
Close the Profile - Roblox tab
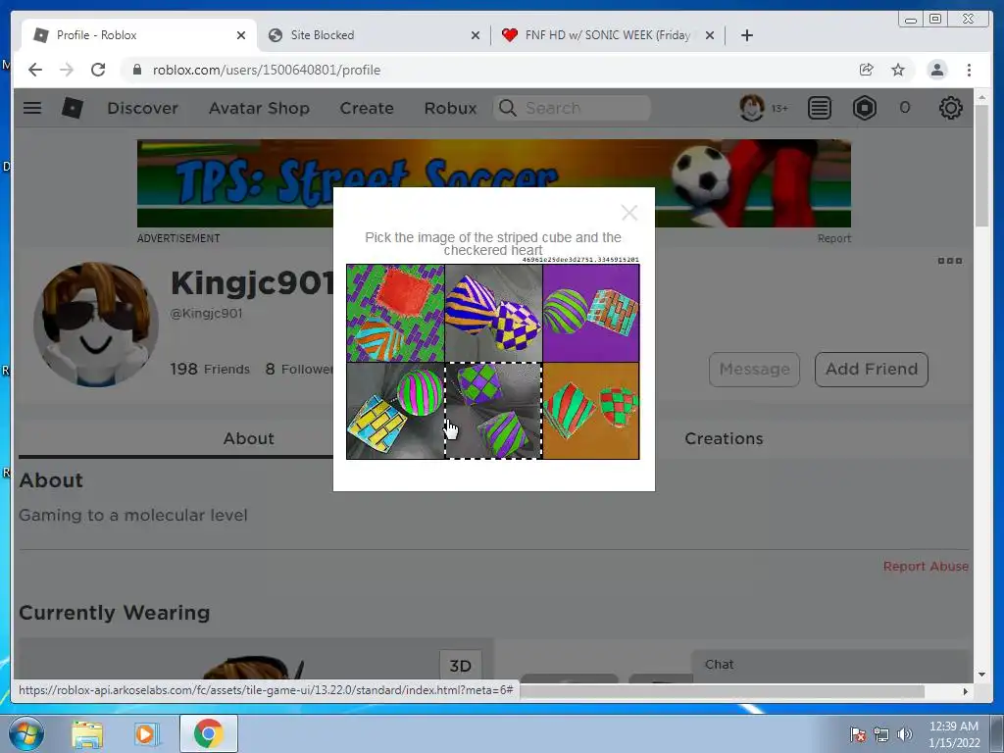click(x=241, y=35)
